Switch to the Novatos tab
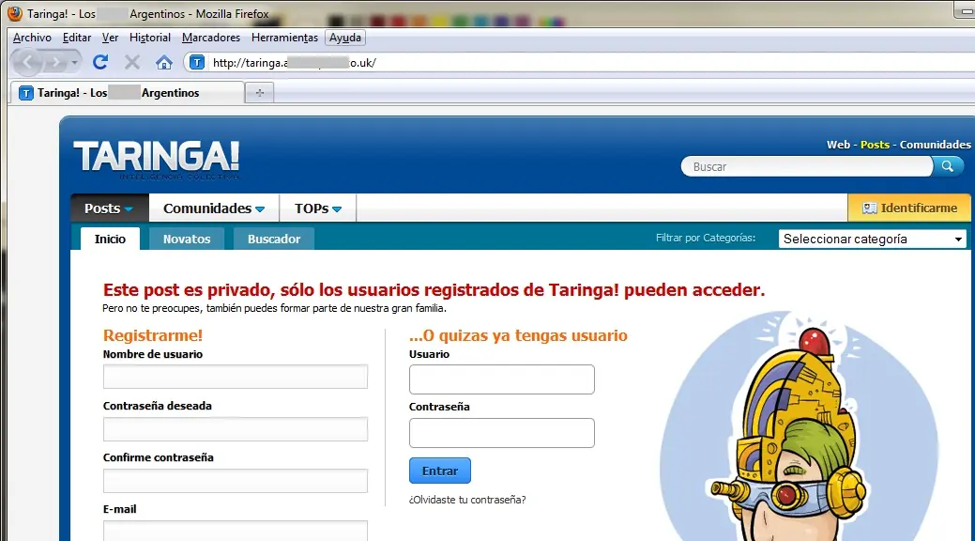Viewport: 975px width, 541px height. coord(187,240)
